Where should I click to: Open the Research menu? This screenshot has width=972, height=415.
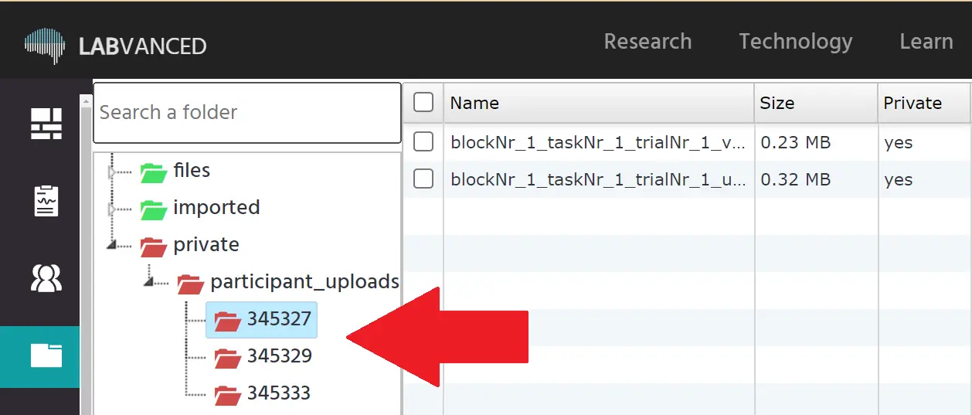pyautogui.click(x=647, y=41)
